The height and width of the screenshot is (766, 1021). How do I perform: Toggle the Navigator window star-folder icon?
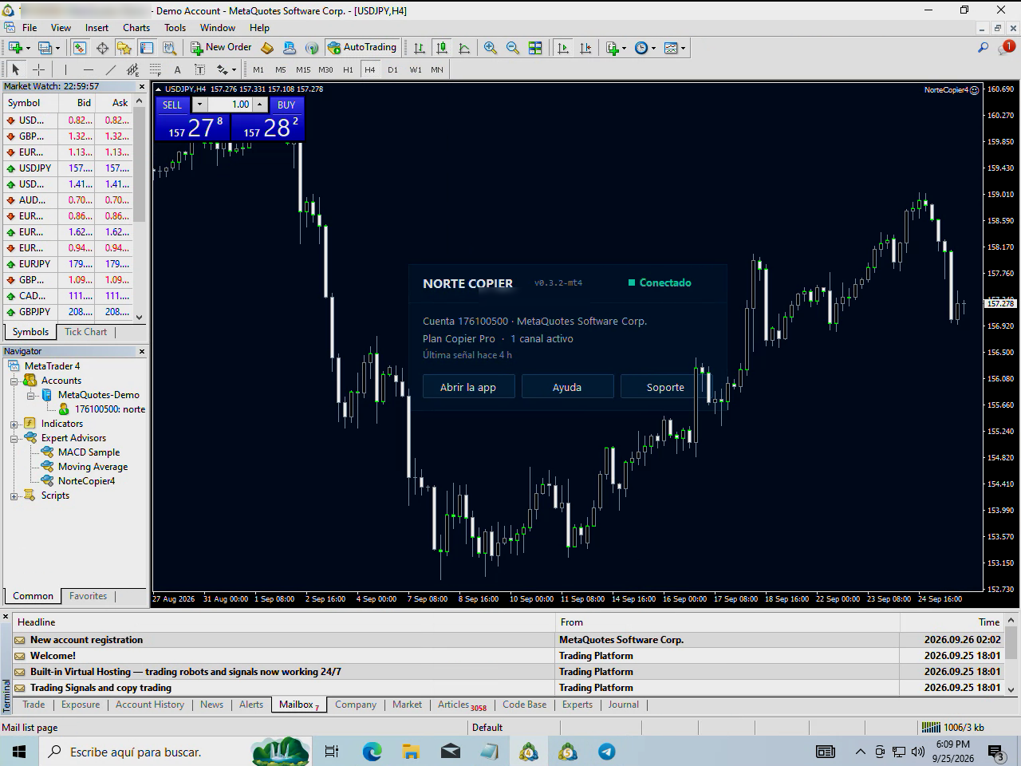coord(124,48)
